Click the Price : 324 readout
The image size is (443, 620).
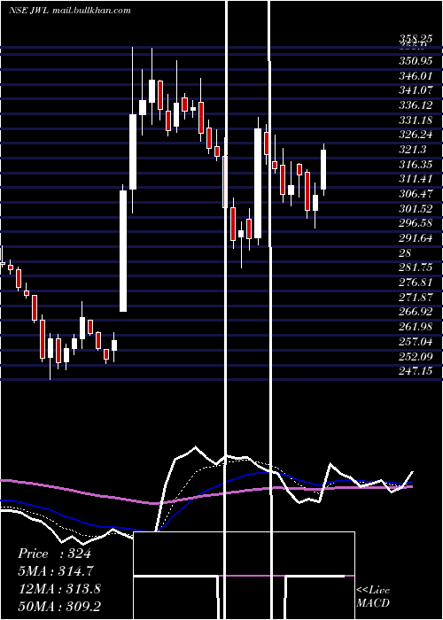(x=55, y=554)
